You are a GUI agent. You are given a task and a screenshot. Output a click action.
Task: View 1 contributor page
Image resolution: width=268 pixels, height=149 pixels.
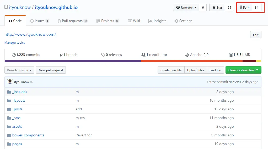click(154, 55)
